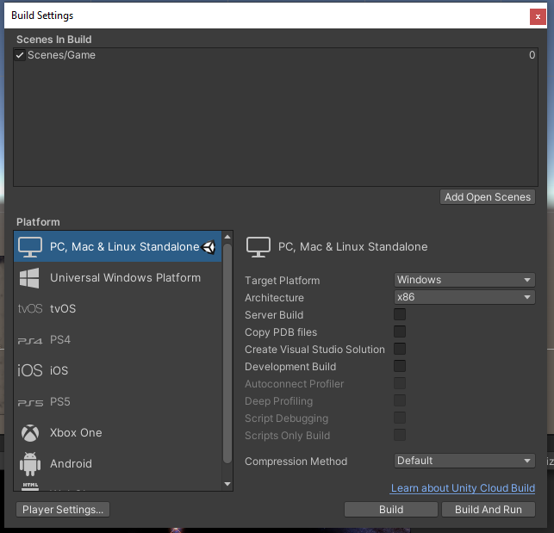The image size is (554, 533).
Task: Click the Build And Run button
Action: click(489, 510)
